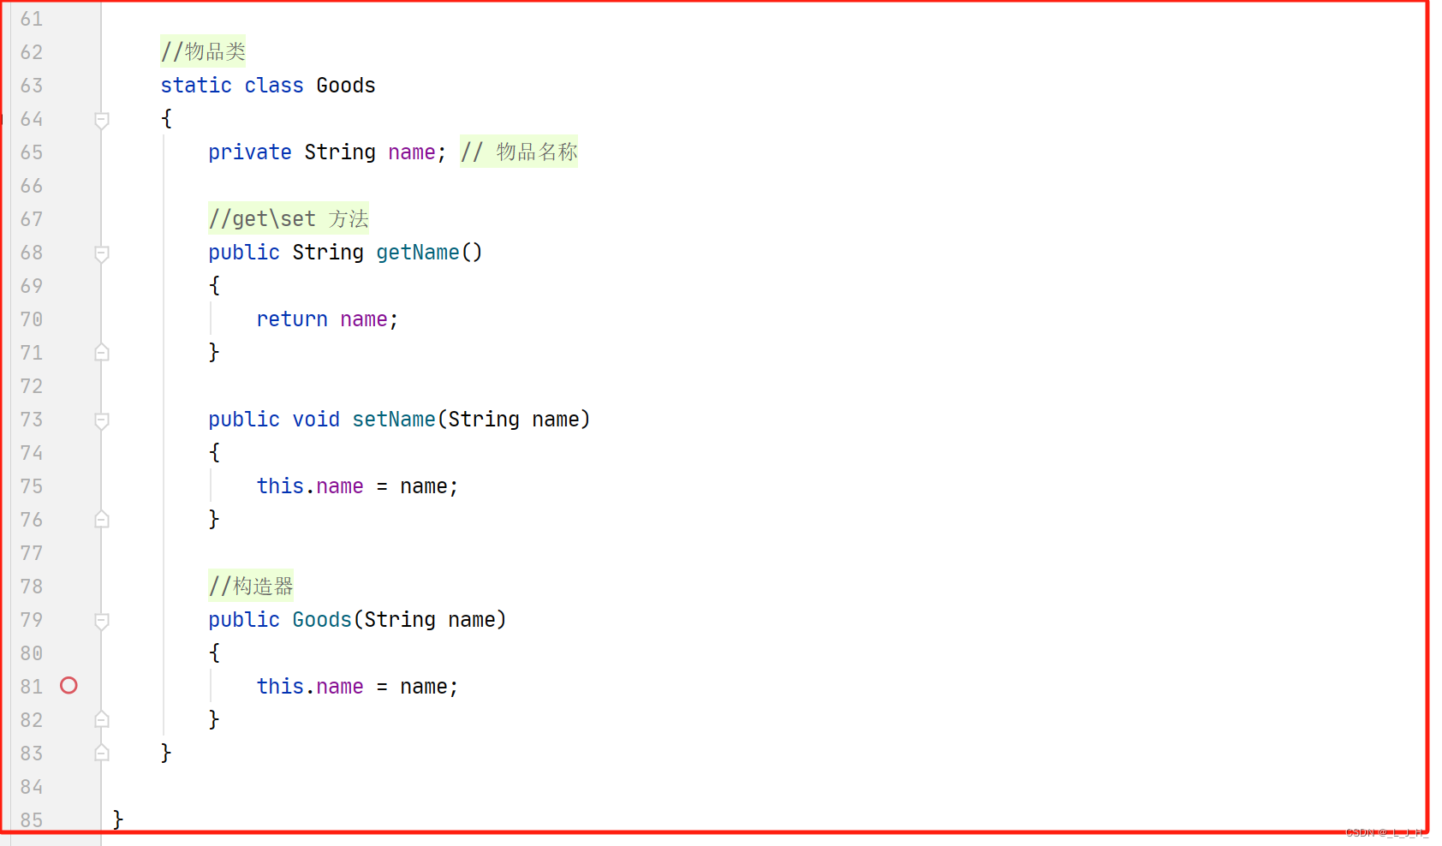
Task: Click line number 75 in the gutter
Action: [32, 486]
